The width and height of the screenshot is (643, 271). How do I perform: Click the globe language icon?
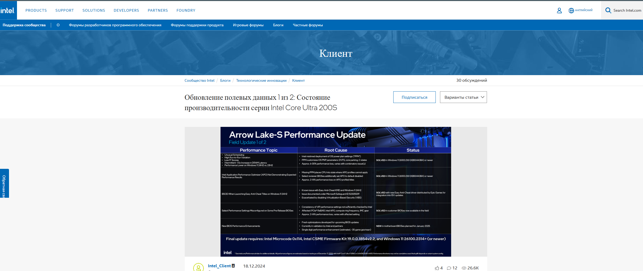click(571, 10)
